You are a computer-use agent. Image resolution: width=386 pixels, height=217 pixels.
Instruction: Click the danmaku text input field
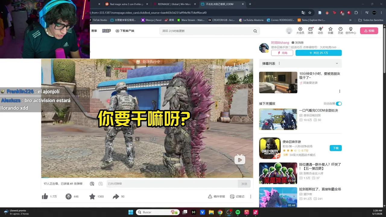(x=172, y=184)
